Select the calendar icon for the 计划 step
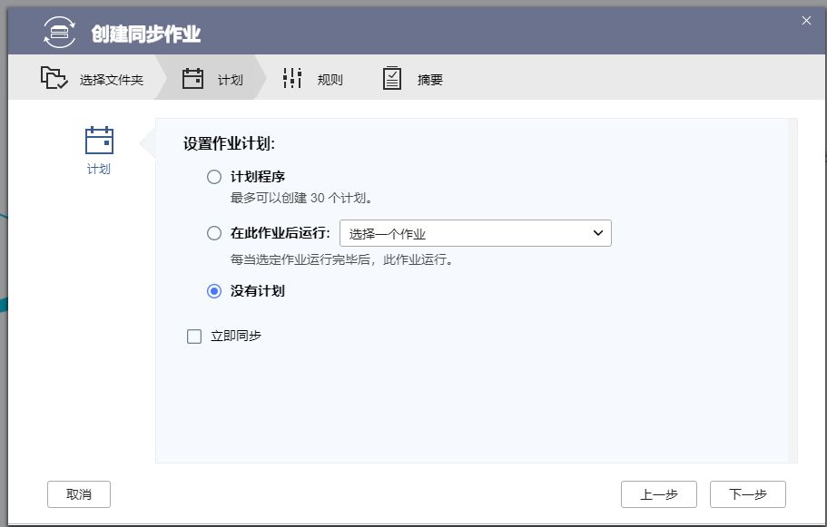The image size is (827, 527). (x=192, y=78)
